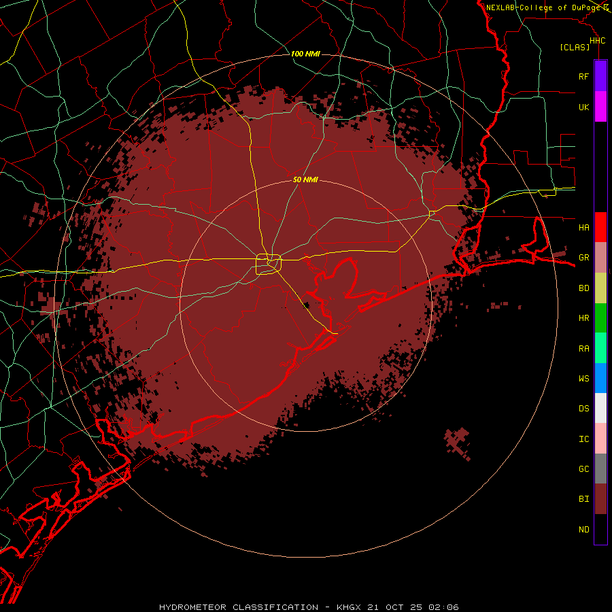Click the purple RF color swatch

(x=600, y=76)
